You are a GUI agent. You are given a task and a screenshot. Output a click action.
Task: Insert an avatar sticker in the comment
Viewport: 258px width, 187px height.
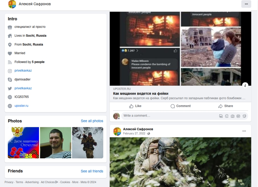pyautogui.click(x=221, y=116)
